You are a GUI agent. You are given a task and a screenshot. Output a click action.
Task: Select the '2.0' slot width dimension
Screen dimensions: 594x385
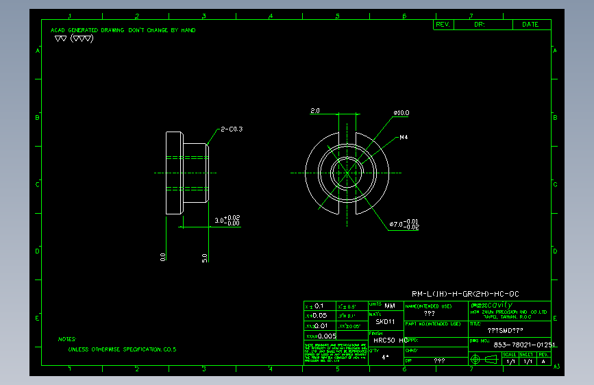[x=315, y=111]
